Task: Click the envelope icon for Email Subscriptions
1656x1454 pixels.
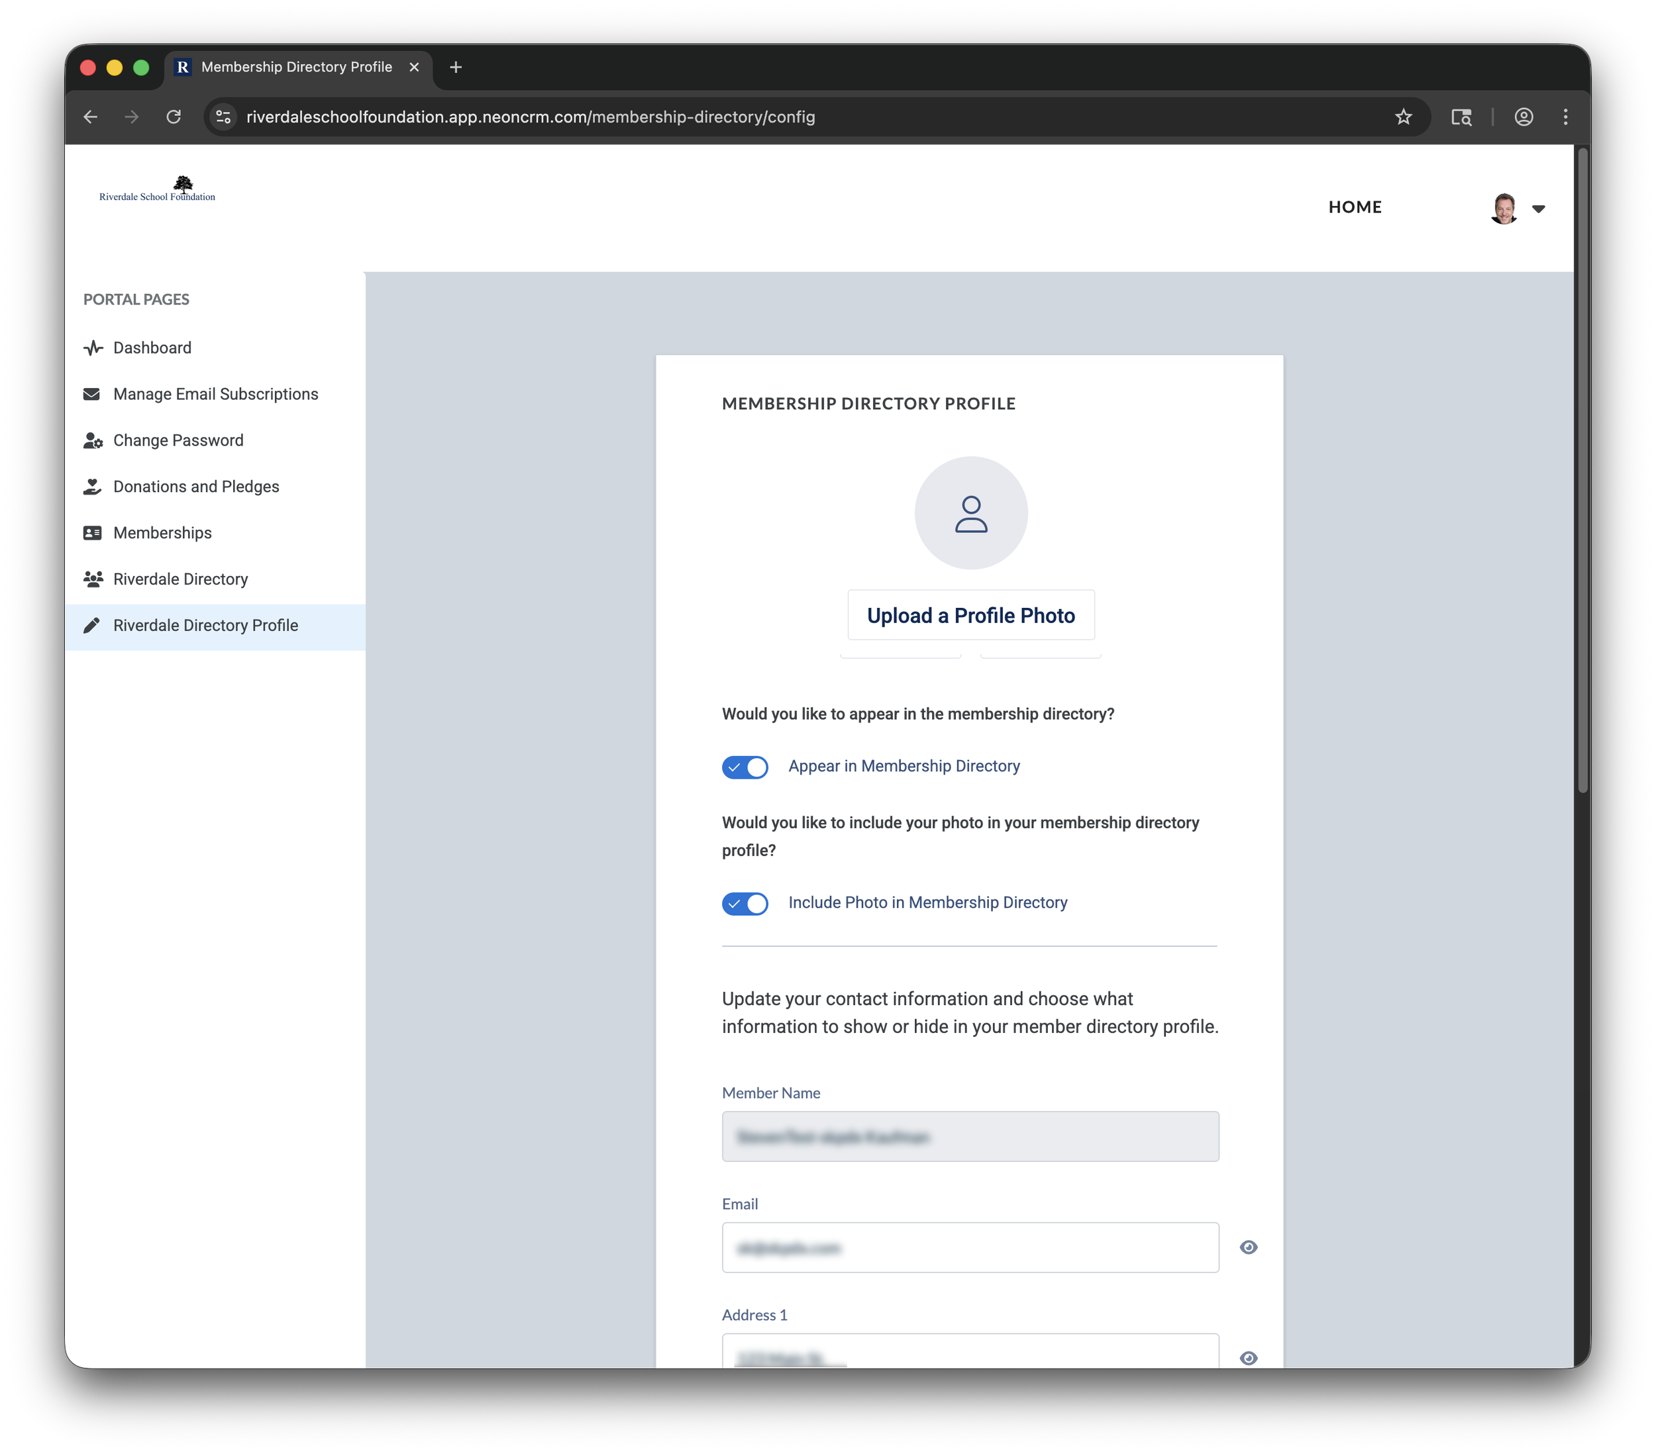Action: coord(91,395)
